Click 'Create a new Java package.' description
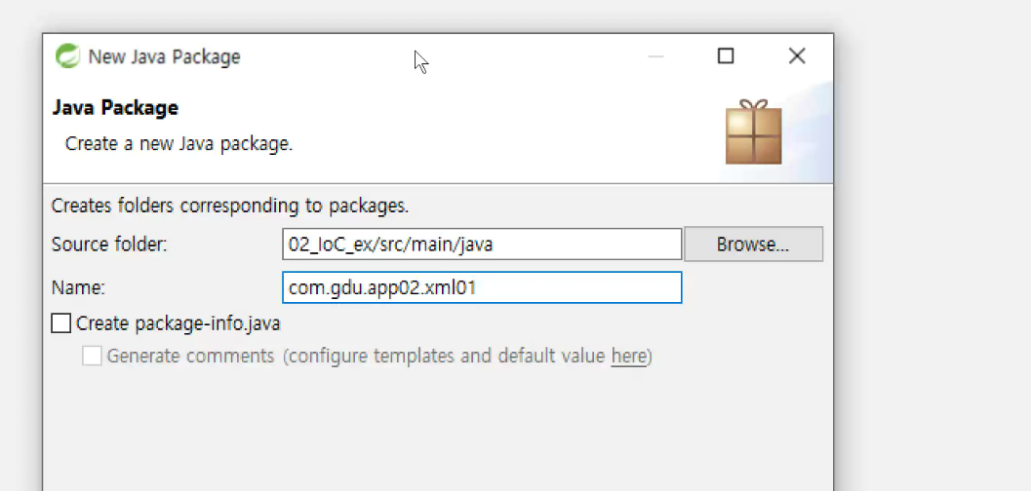Viewport: 1031px width, 491px height. click(x=178, y=144)
